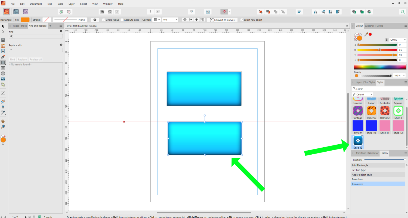Click the Convert to Curves button
408x218 pixels.
point(222,20)
